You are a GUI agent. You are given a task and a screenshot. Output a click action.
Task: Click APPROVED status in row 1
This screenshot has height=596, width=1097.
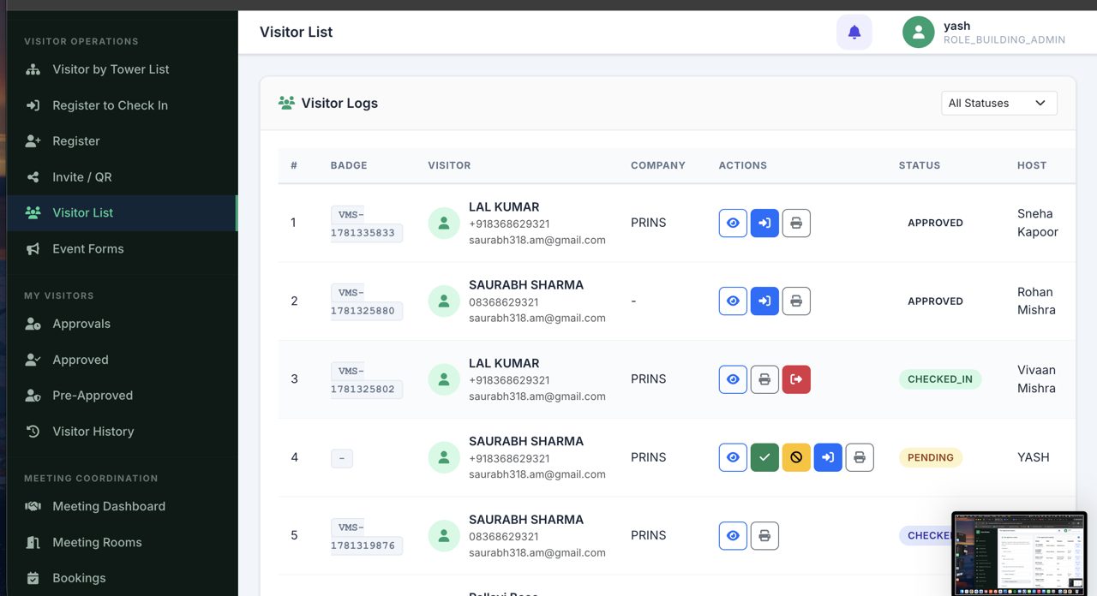coord(935,223)
